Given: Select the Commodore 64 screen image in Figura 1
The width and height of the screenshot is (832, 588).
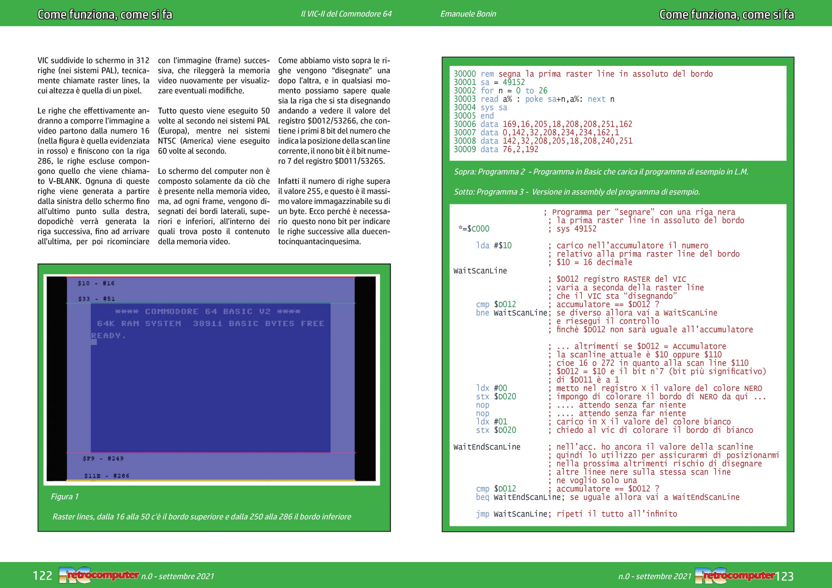Looking at the screenshot, I should click(211, 379).
